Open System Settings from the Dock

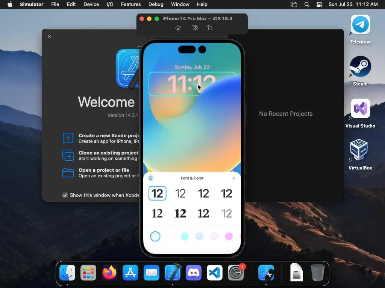tap(236, 273)
